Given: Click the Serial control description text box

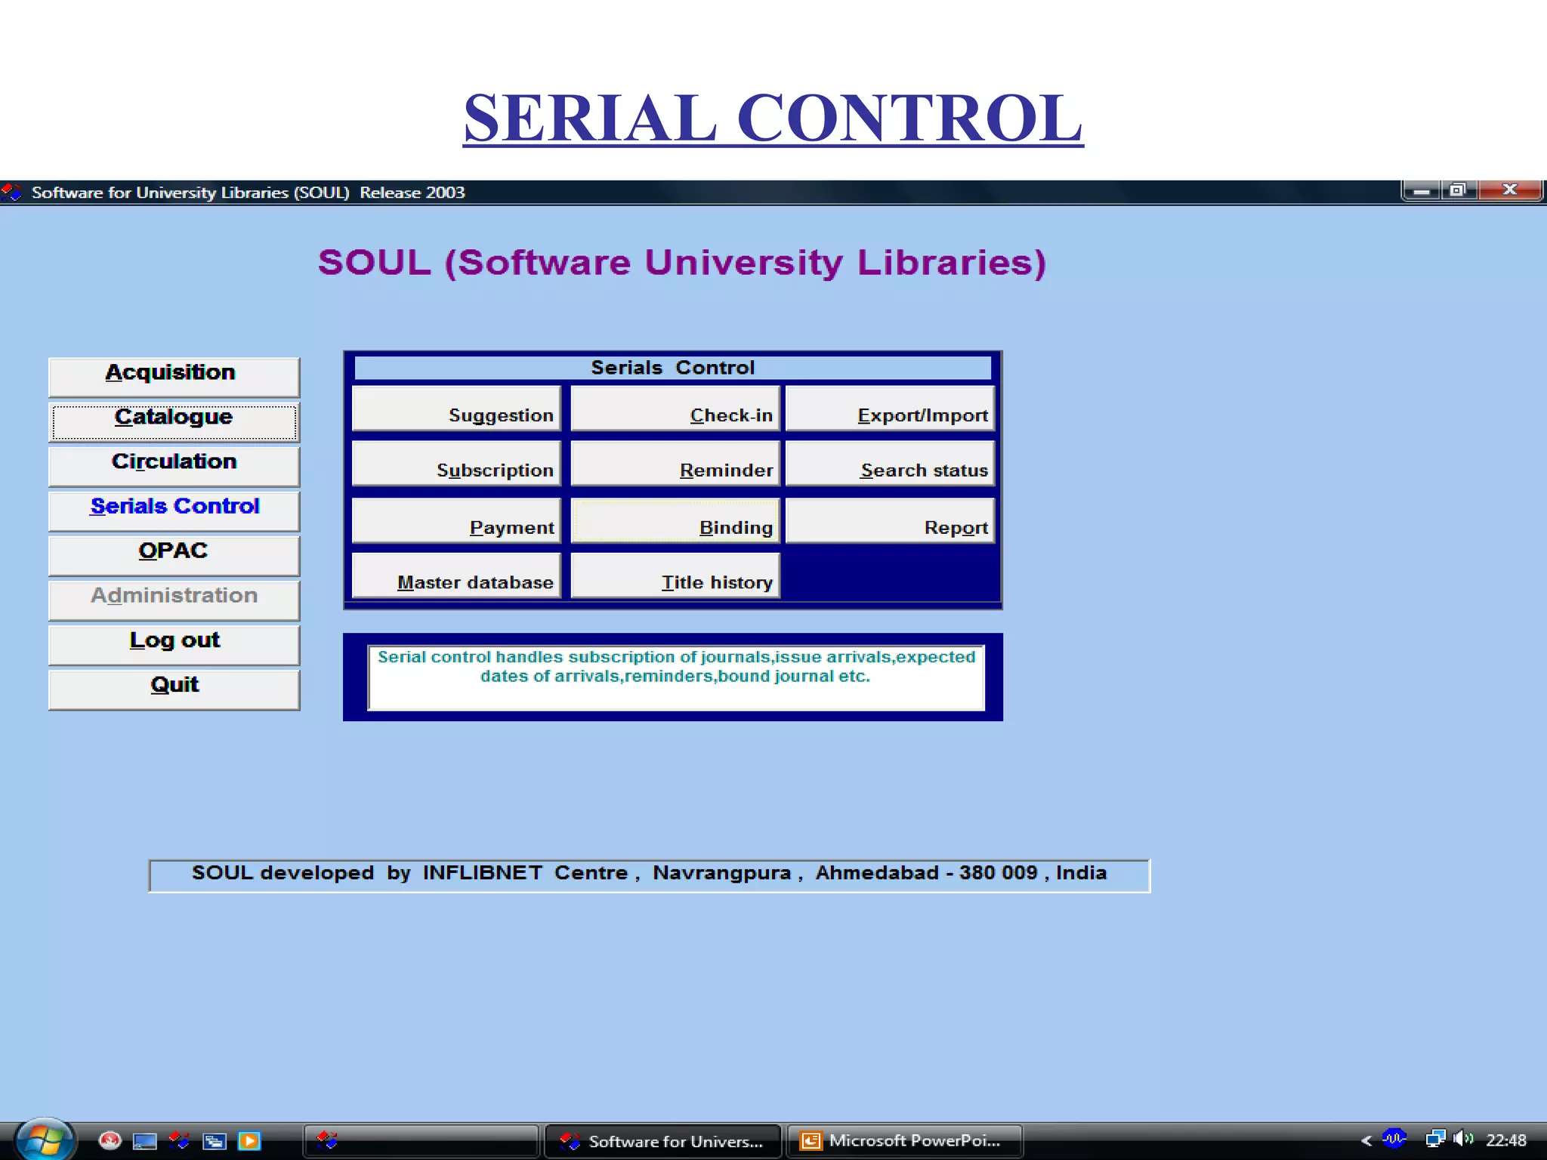Looking at the screenshot, I should pyautogui.click(x=676, y=677).
